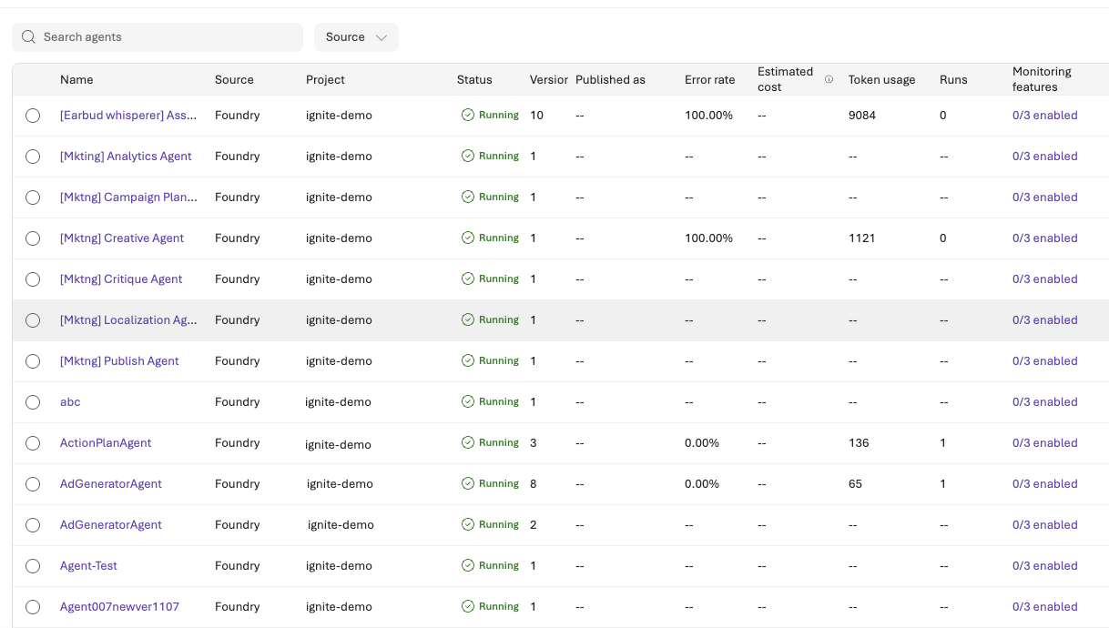
Task: Click the Running status icon for ActionPlanAgent
Action: tap(467, 443)
